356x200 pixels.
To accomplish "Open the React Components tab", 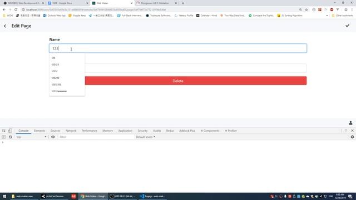I will pos(210,131).
